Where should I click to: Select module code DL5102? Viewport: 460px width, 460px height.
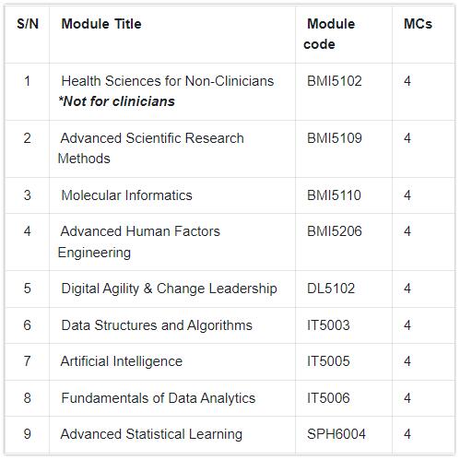331,289
